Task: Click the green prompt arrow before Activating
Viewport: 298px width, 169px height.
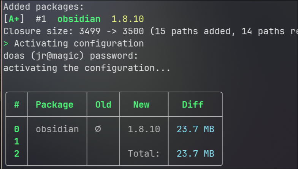Action: pyautogui.click(x=6, y=43)
